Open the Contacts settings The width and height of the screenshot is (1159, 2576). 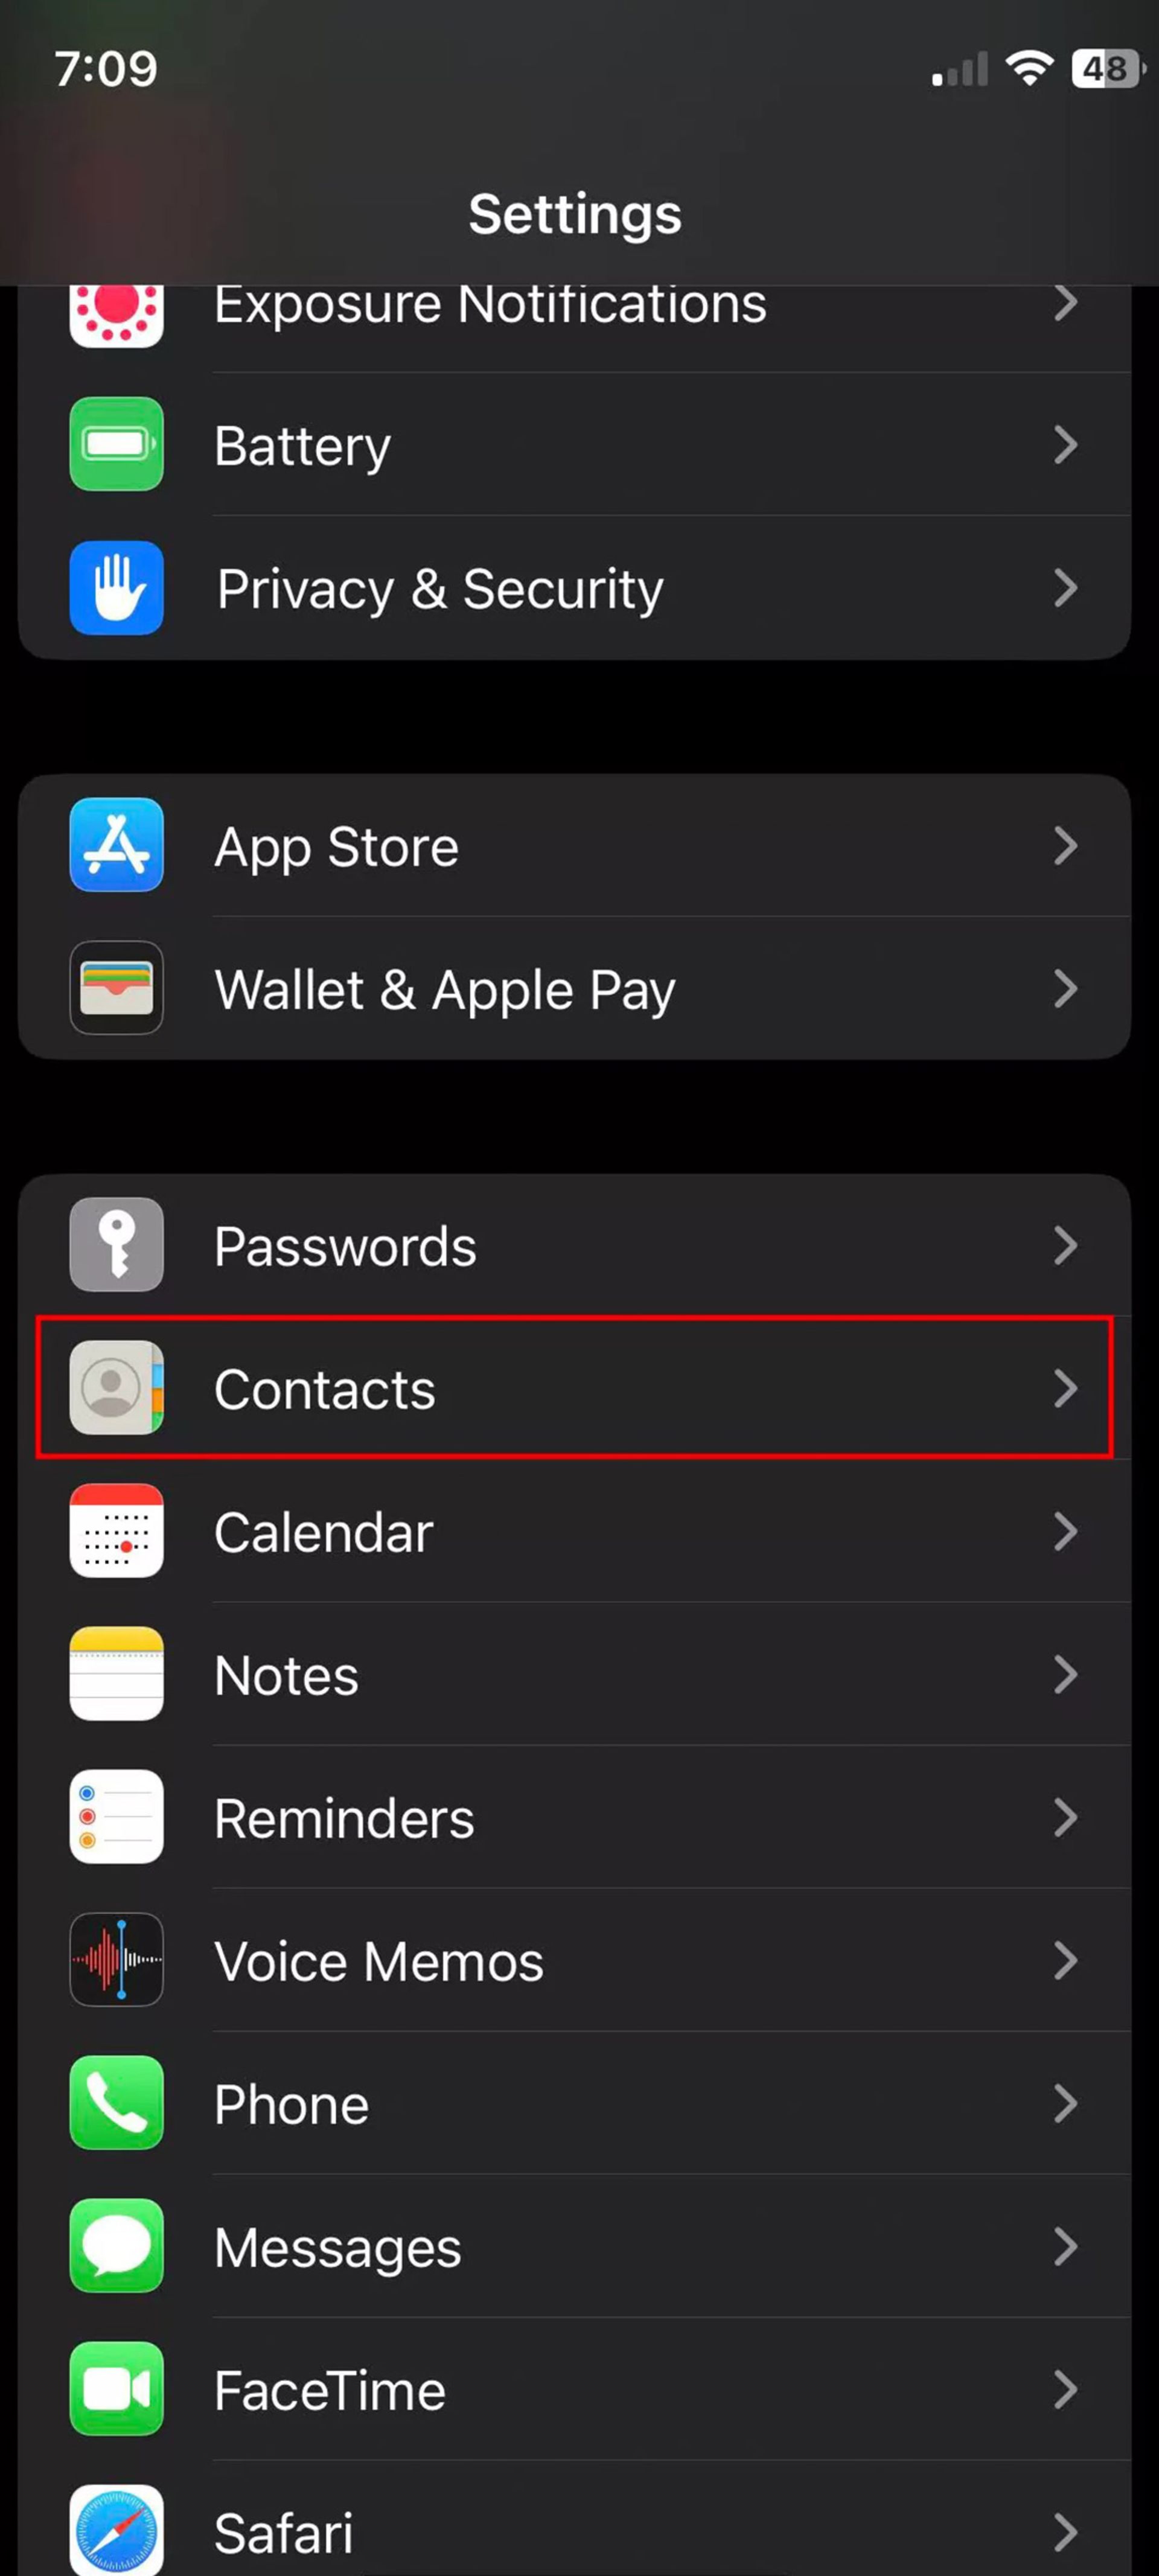(x=579, y=1388)
